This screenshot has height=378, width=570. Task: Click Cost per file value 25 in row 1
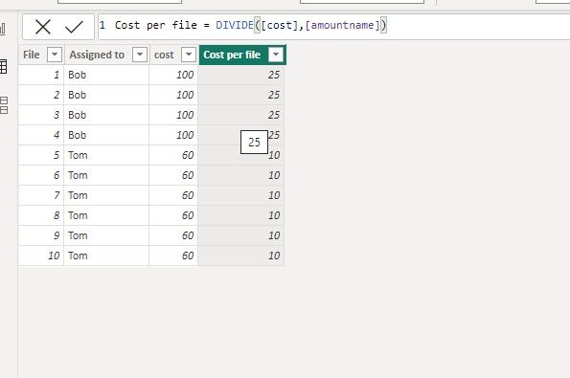(241, 75)
